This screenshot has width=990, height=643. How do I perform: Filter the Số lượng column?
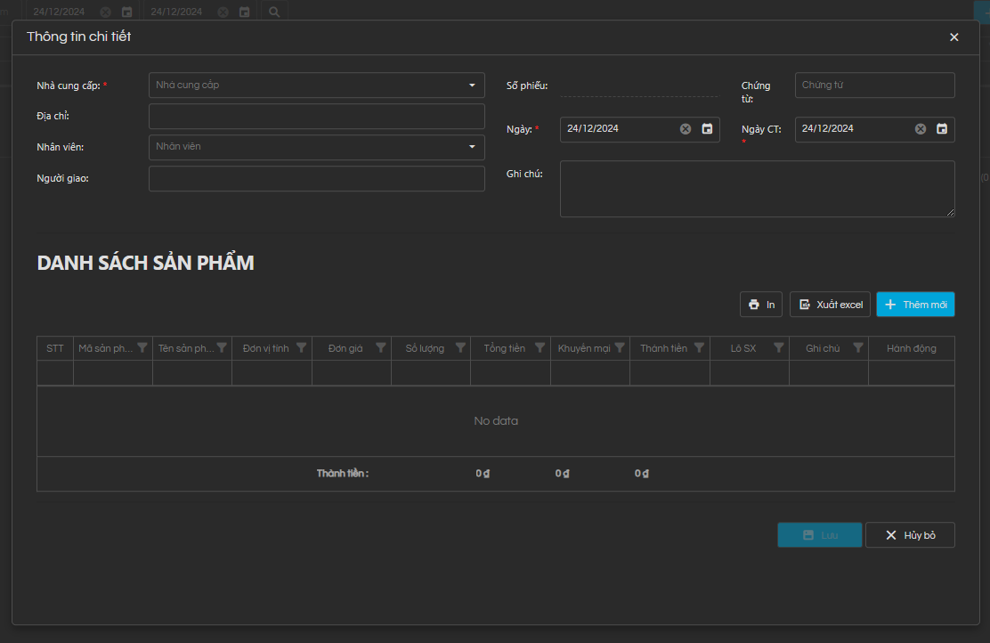pyautogui.click(x=460, y=348)
